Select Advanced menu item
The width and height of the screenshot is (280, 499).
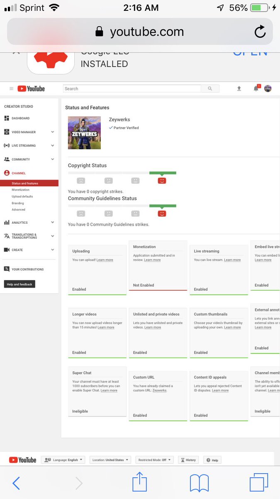[x=18, y=210]
